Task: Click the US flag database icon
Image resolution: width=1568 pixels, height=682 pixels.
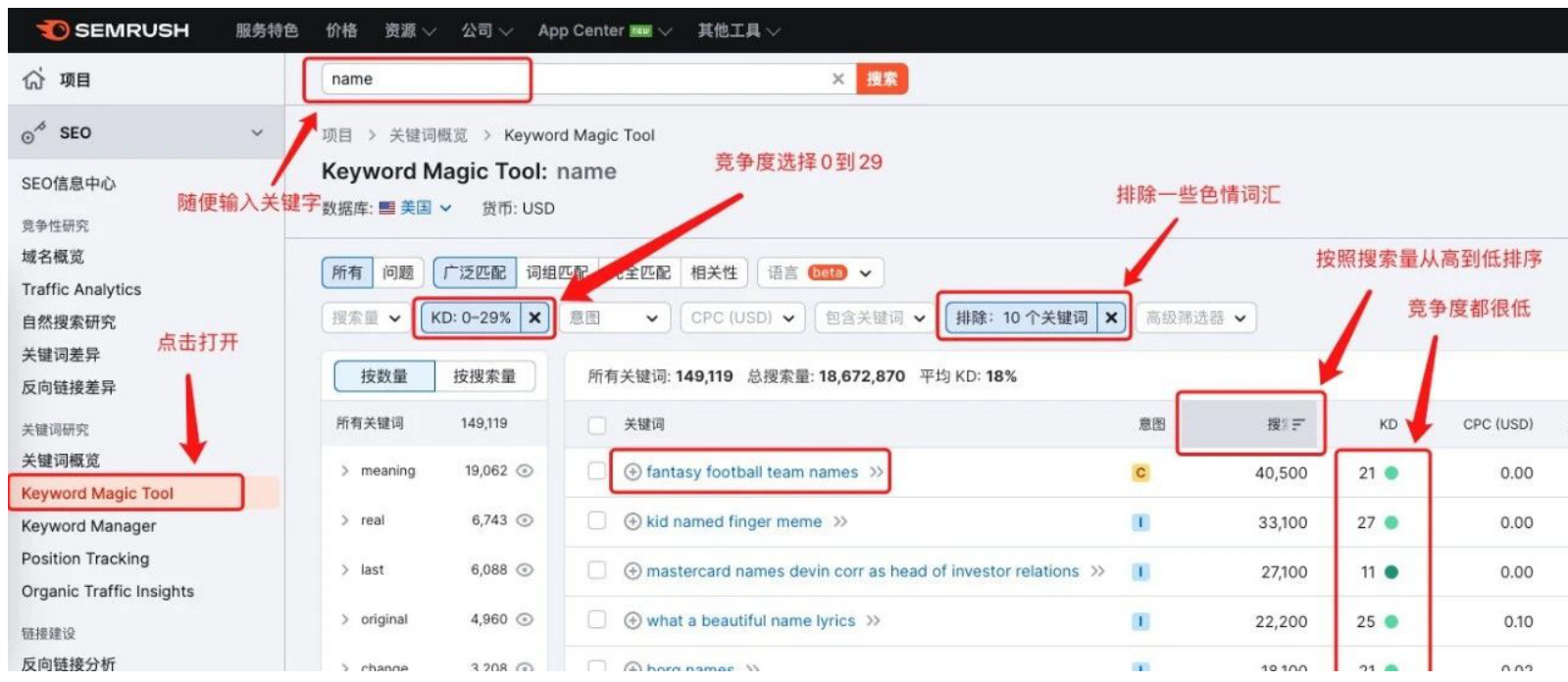Action: coord(387,208)
